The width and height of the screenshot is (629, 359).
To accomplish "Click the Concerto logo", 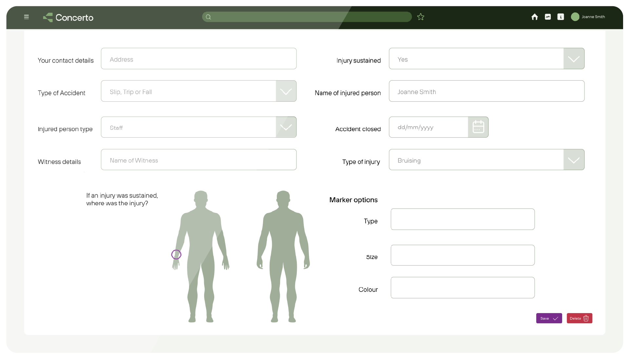I will [68, 17].
